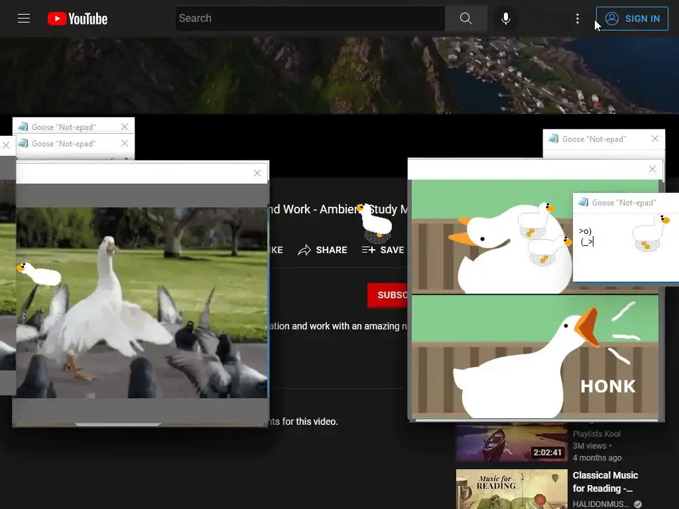The image size is (679, 509).
Task: Click the HONK goose cartoon panel
Action: pos(535,357)
